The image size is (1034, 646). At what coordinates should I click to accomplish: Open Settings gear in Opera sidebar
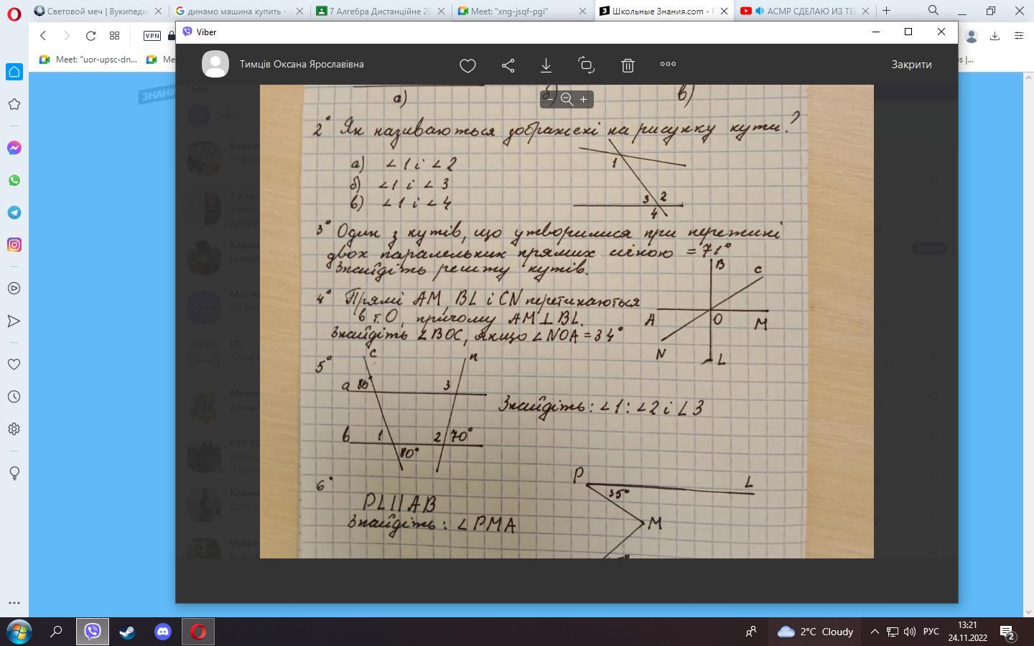(x=14, y=429)
